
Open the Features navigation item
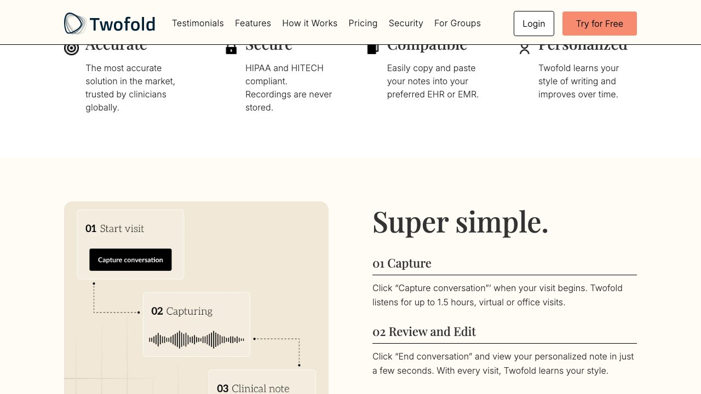point(253,23)
